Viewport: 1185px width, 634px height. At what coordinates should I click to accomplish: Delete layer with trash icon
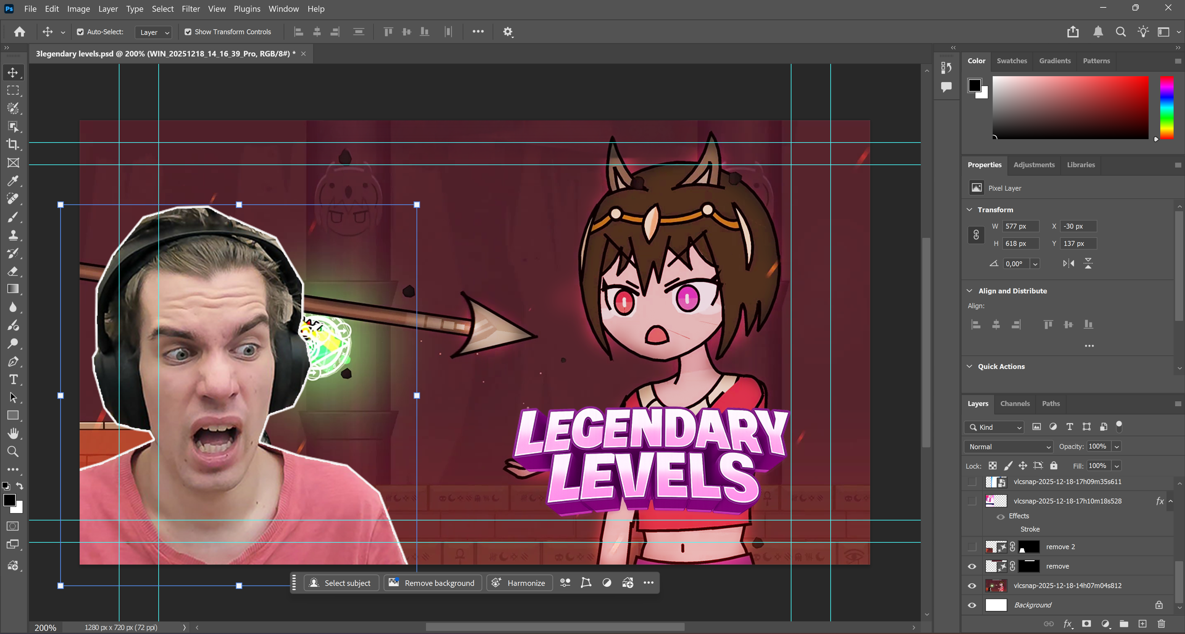click(1162, 624)
